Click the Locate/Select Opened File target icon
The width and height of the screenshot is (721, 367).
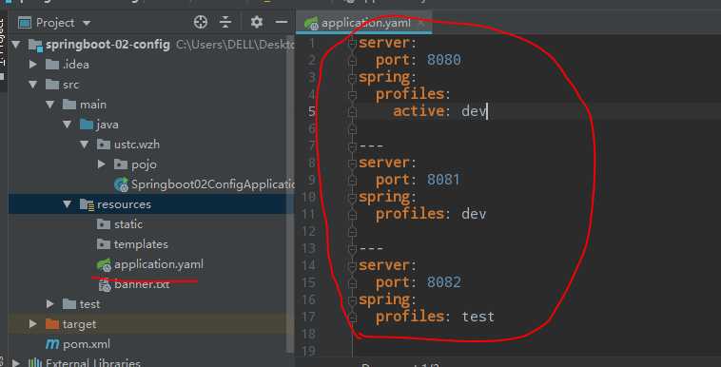click(201, 22)
